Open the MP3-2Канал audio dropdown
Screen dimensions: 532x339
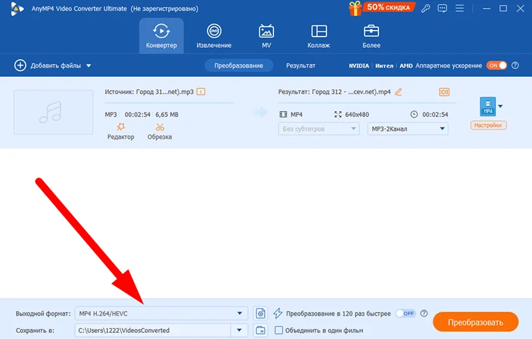point(408,129)
